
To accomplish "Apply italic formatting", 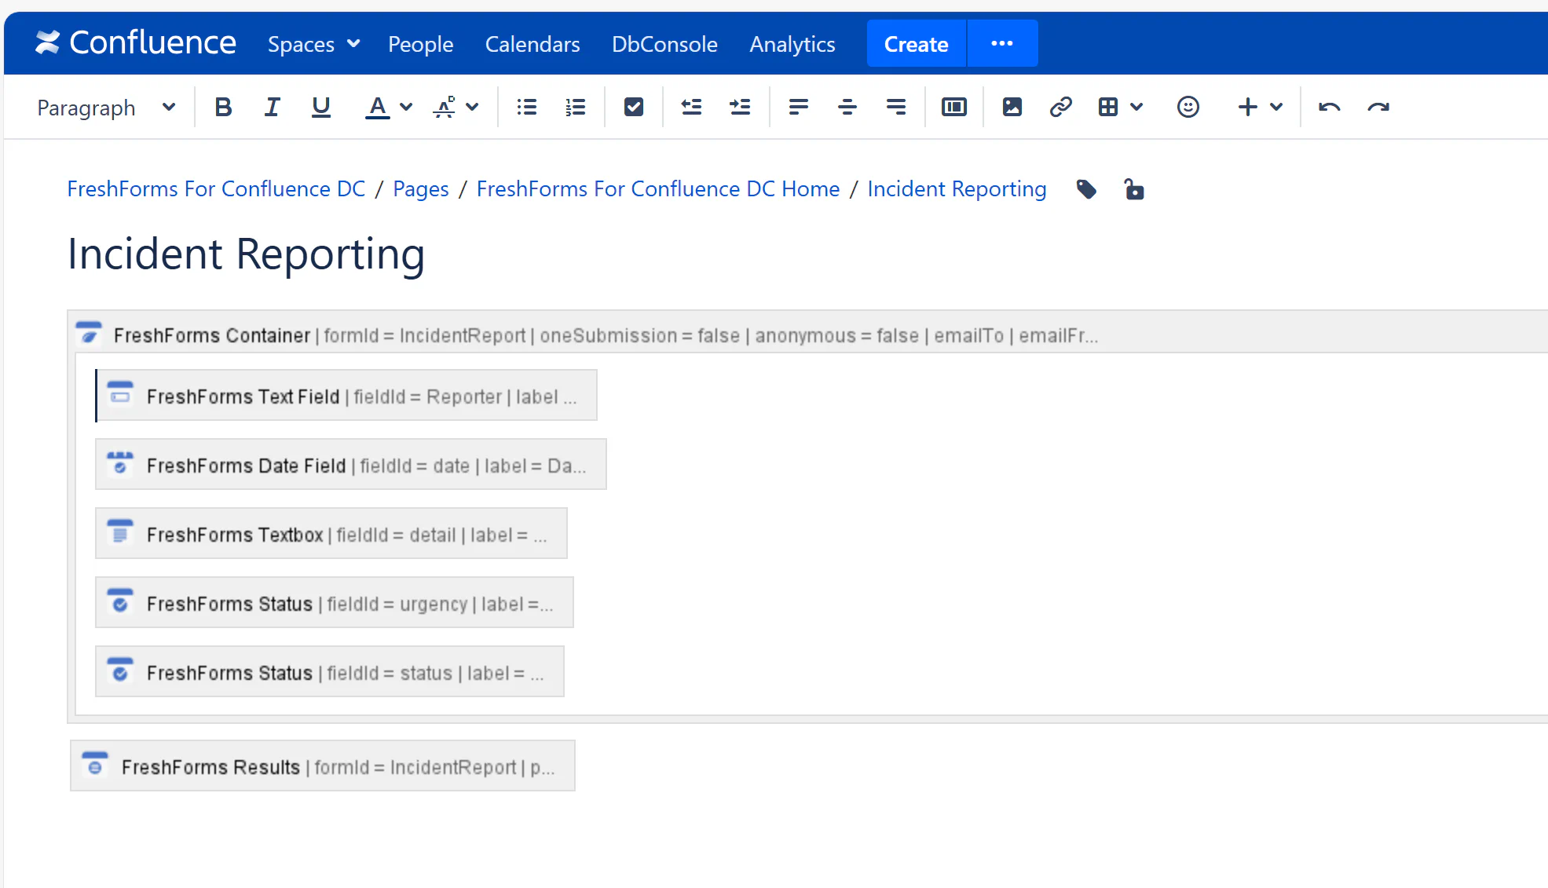I will point(272,107).
